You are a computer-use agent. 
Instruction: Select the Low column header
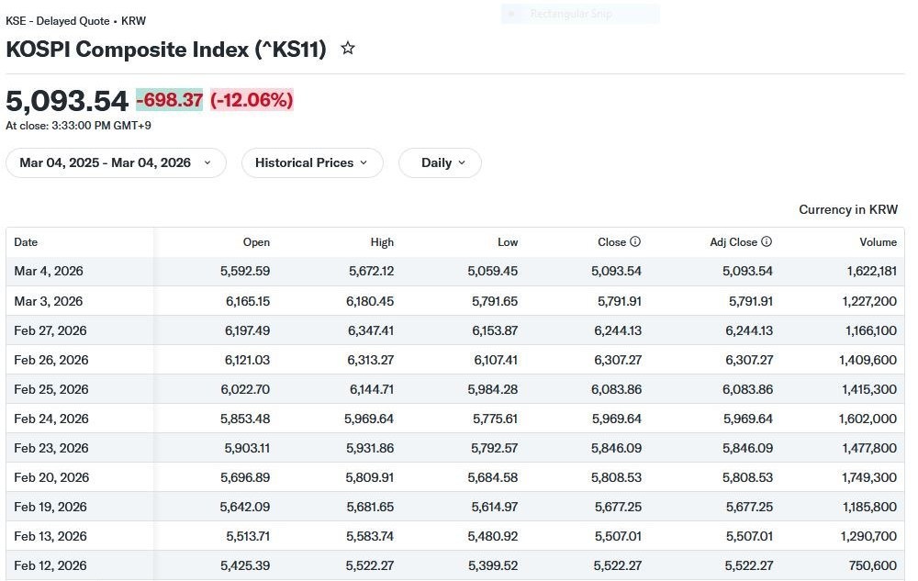click(x=507, y=242)
